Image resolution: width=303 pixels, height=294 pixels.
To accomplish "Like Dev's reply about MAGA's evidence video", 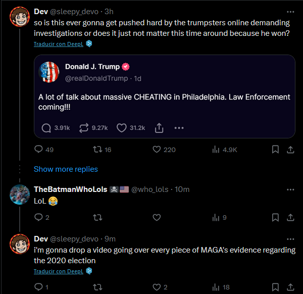I will pyautogui.click(x=157, y=287).
